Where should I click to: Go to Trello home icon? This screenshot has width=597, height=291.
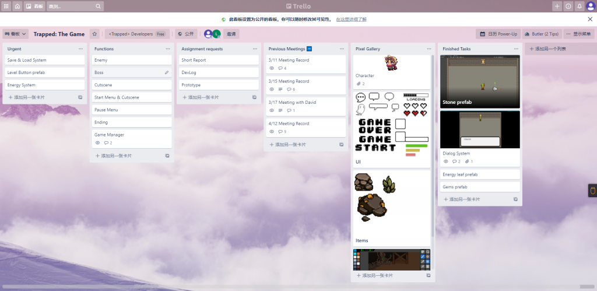tap(17, 6)
